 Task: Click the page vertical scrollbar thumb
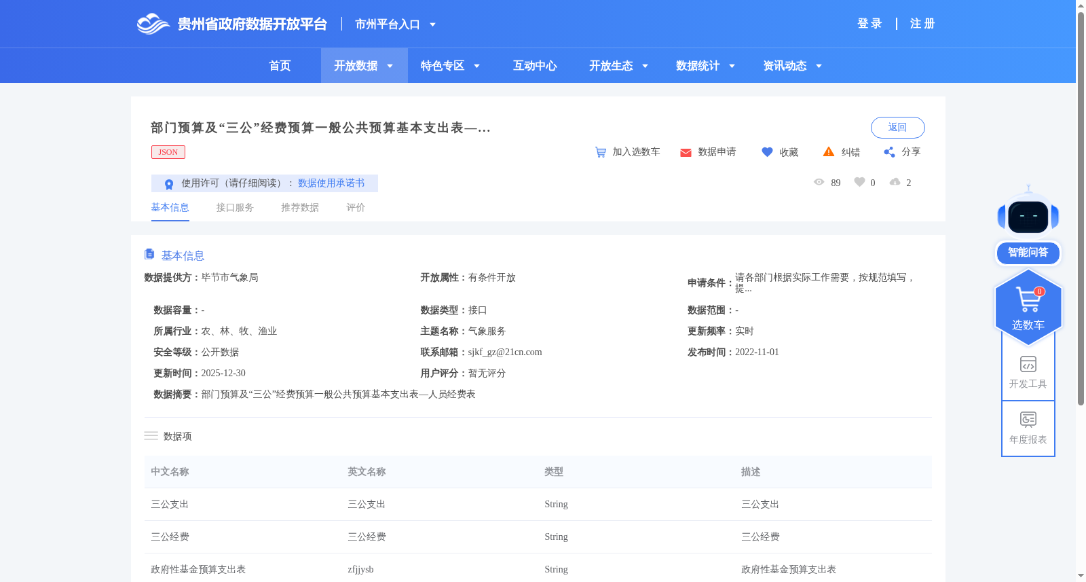tap(1081, 208)
